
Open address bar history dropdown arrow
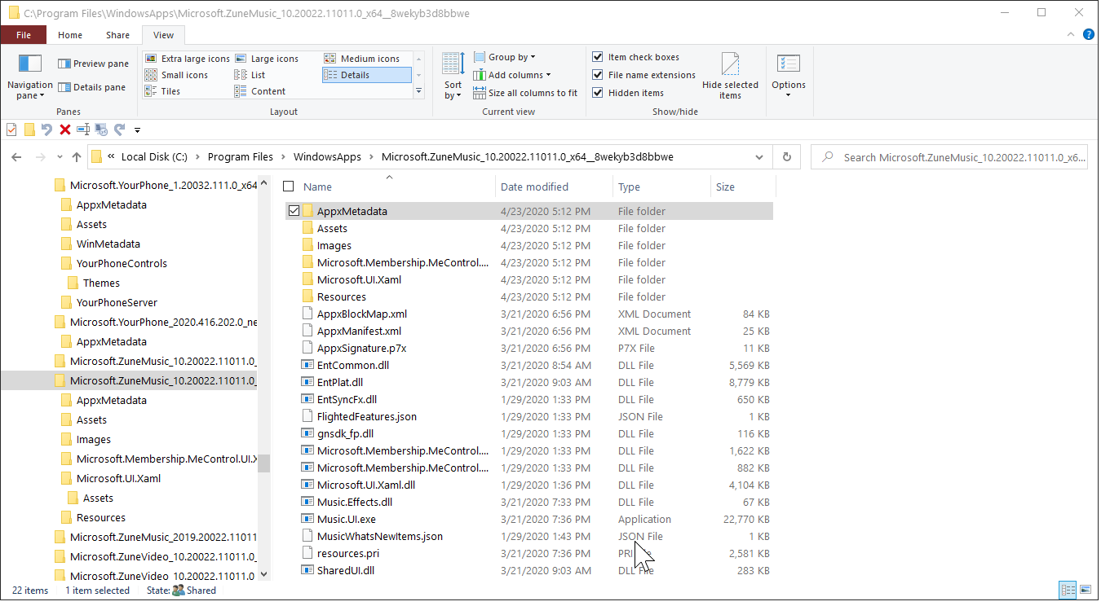click(x=759, y=157)
